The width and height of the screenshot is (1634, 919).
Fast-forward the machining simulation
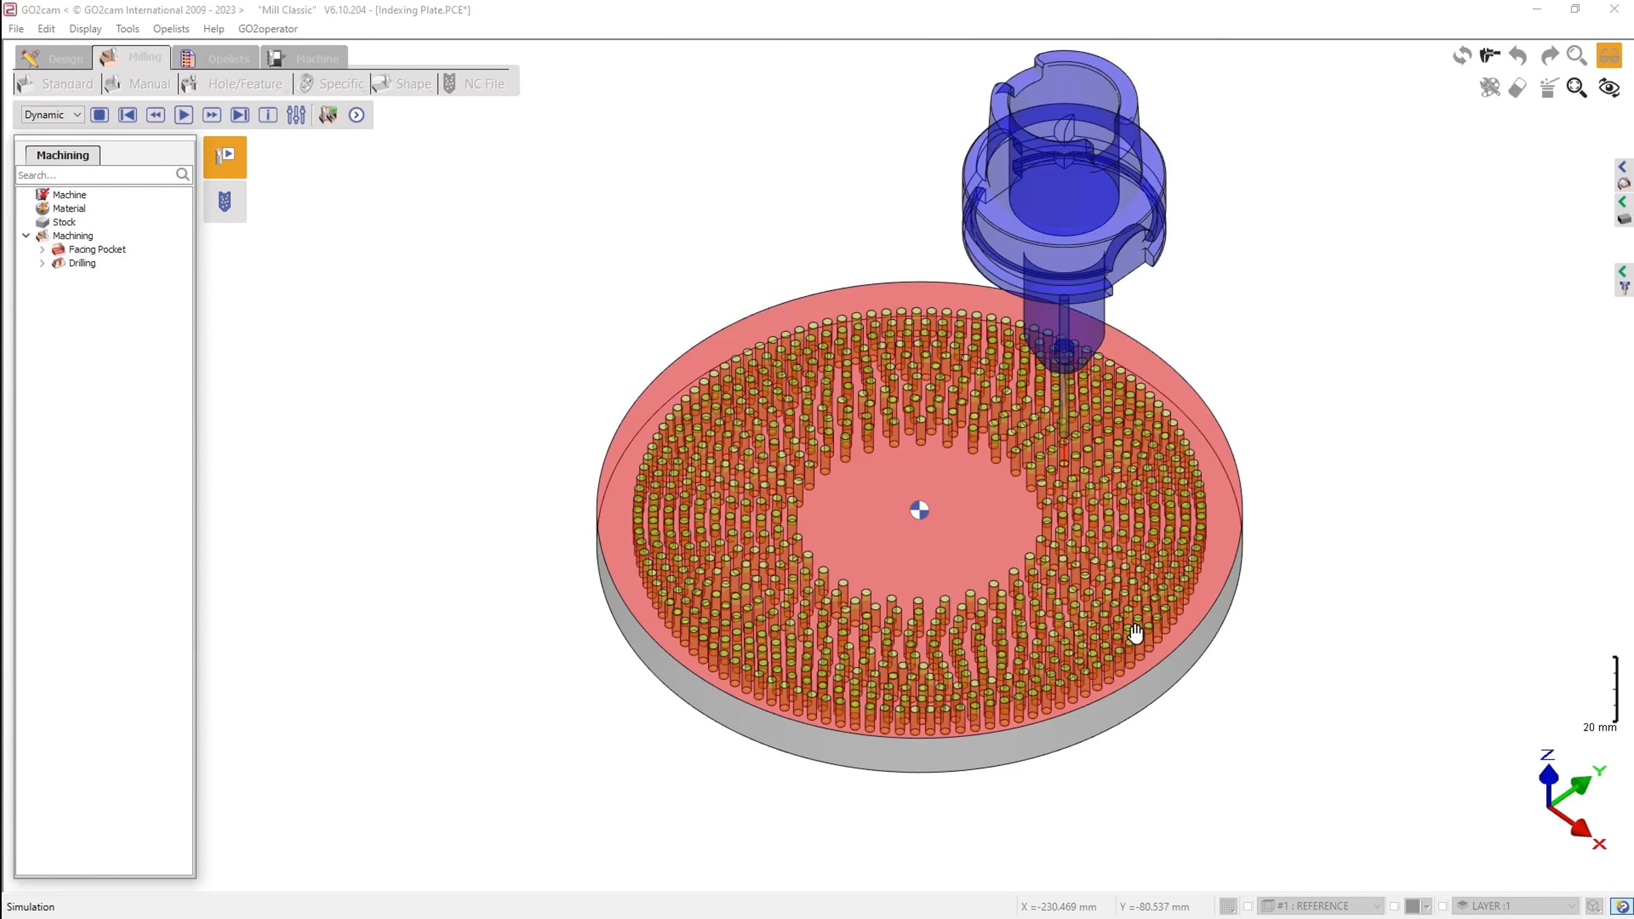[212, 115]
